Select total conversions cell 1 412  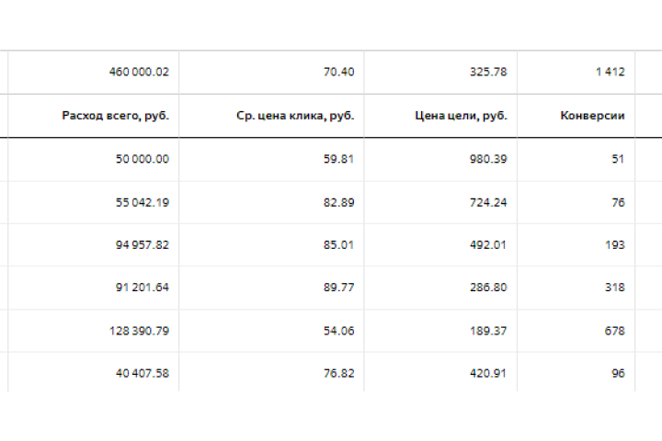coord(611,72)
